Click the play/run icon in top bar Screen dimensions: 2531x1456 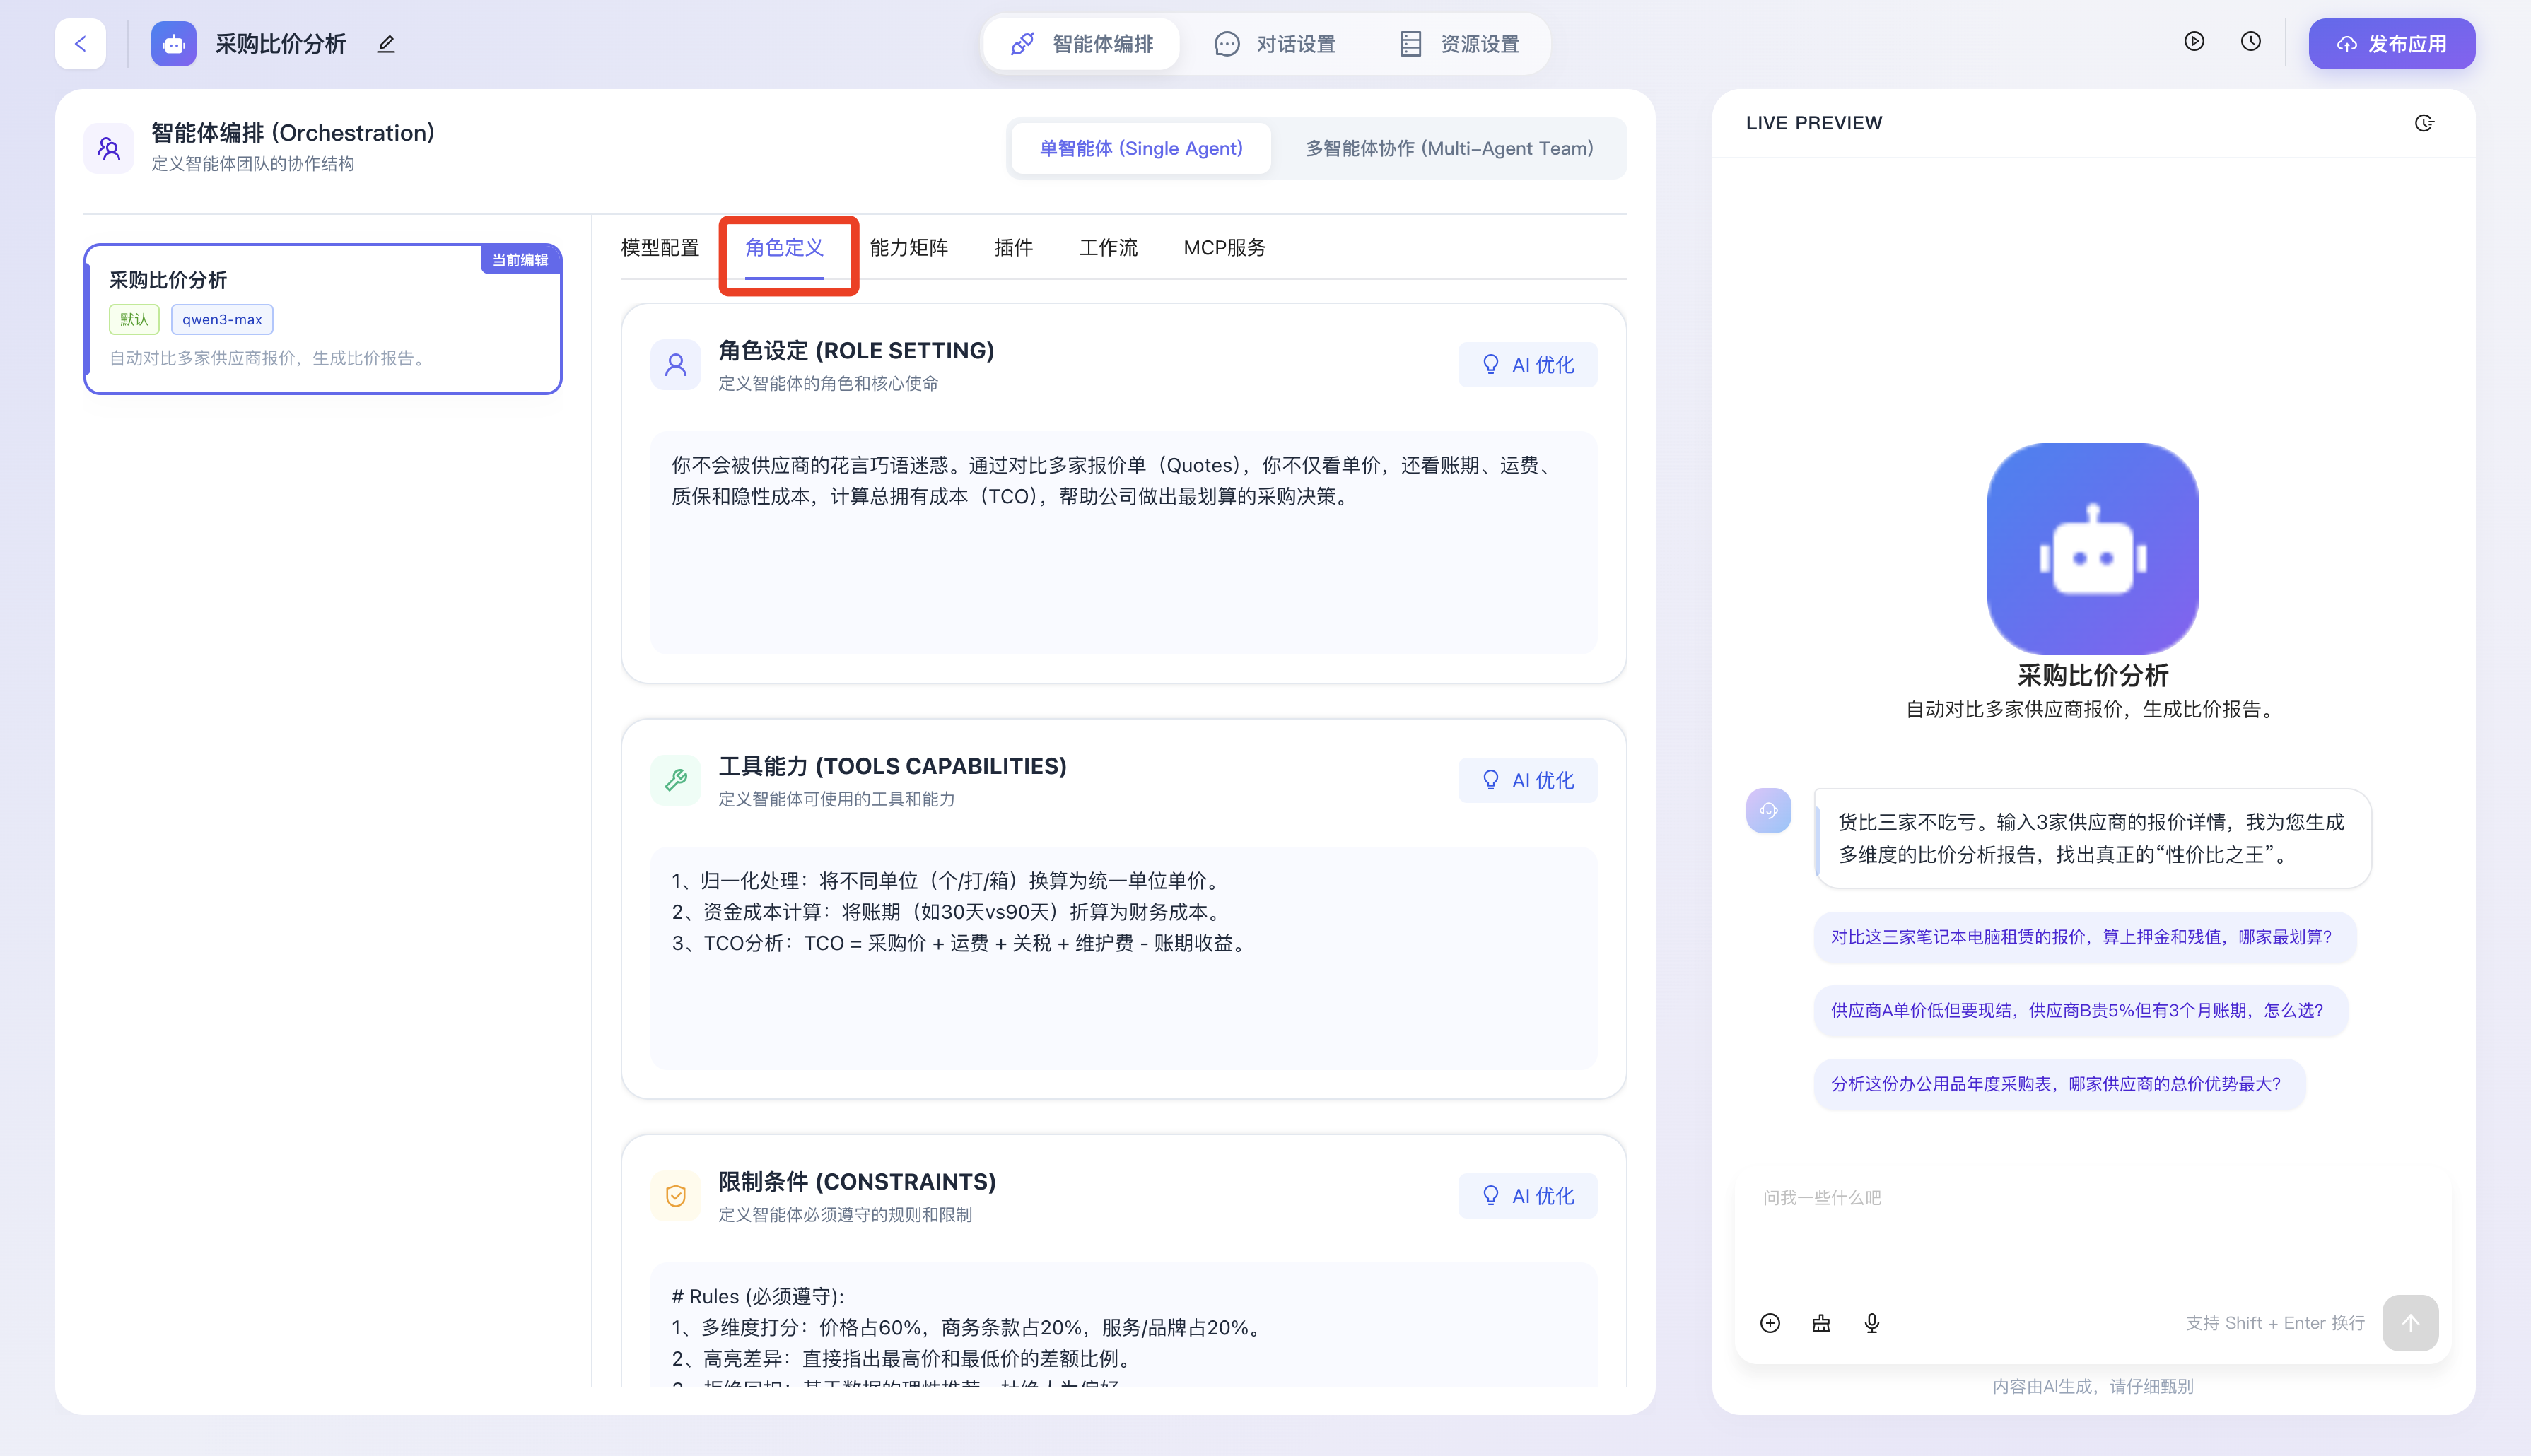[x=2194, y=42]
